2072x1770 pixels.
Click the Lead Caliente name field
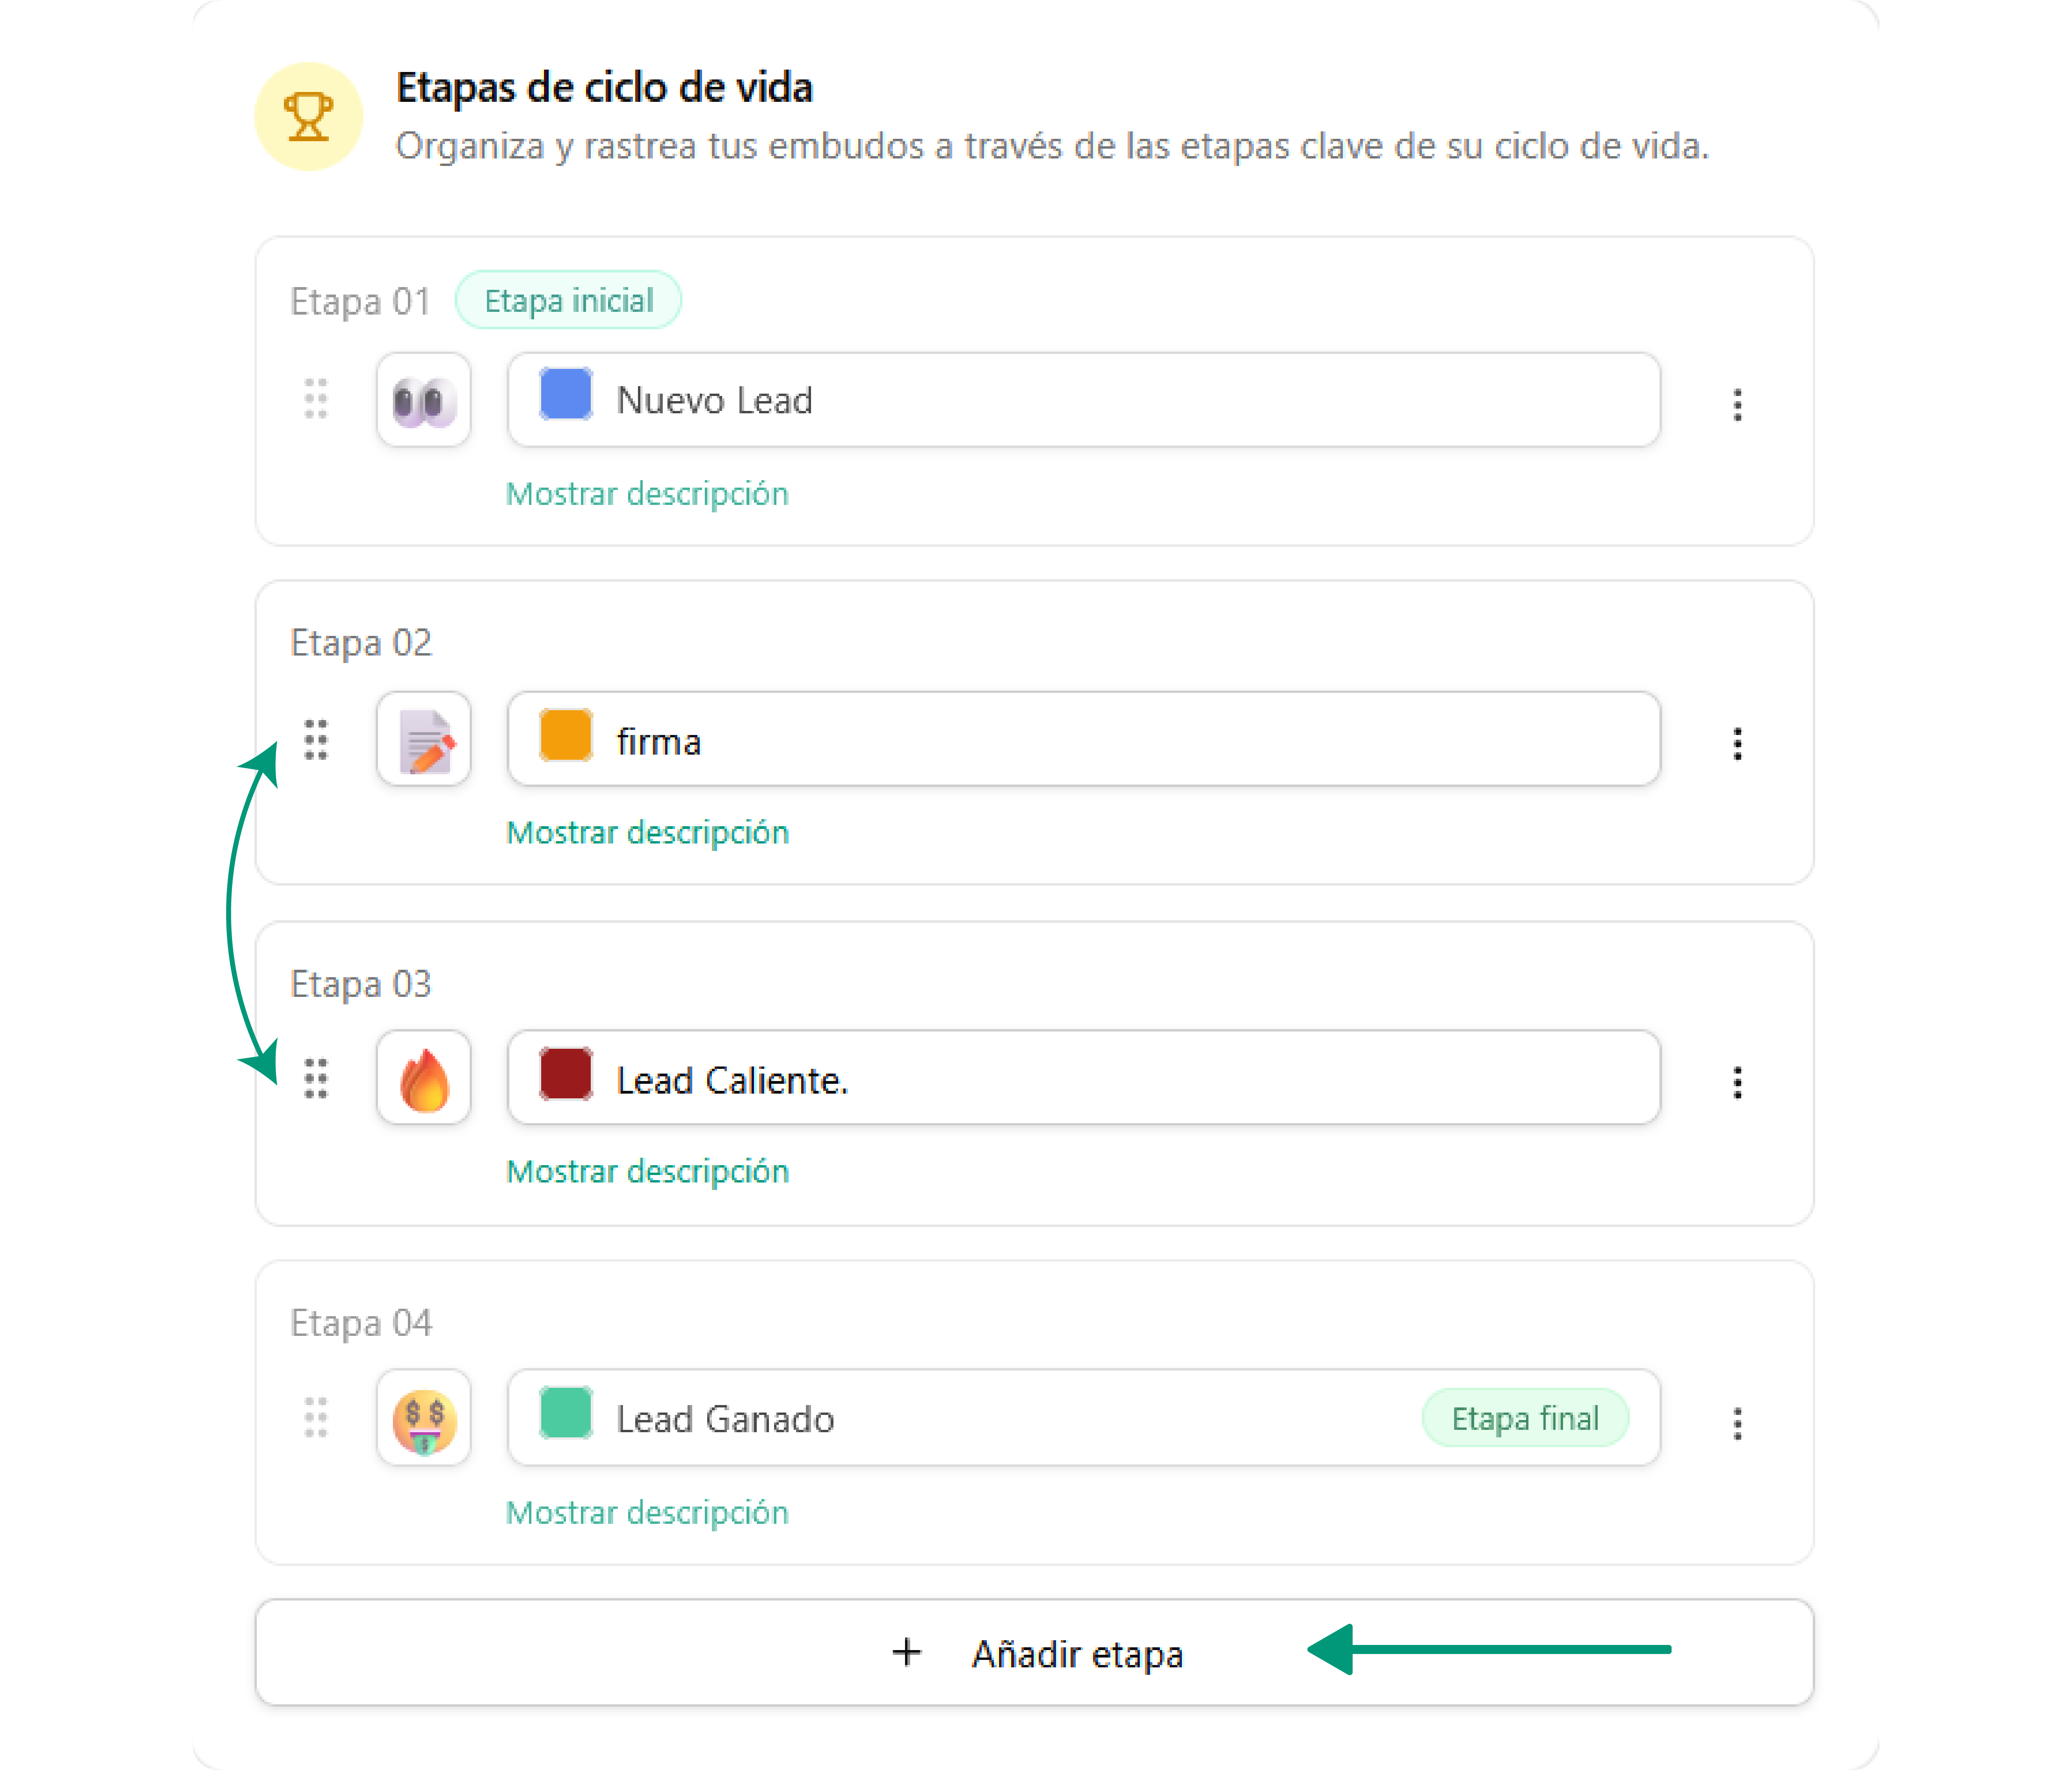tap(1100, 1079)
